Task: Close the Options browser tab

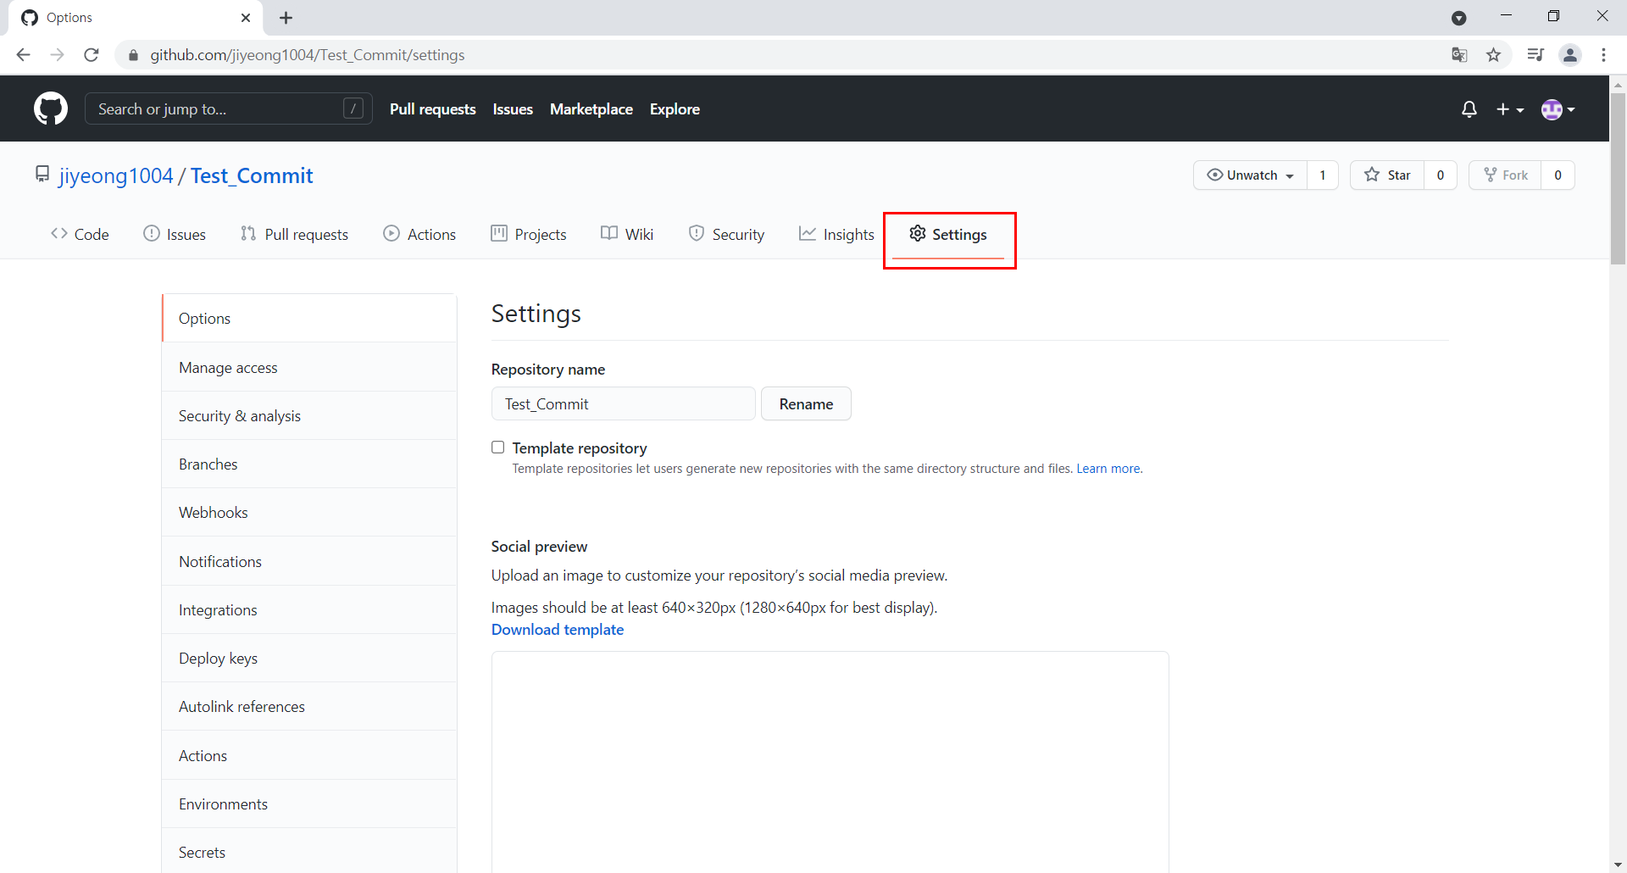Action: (246, 18)
